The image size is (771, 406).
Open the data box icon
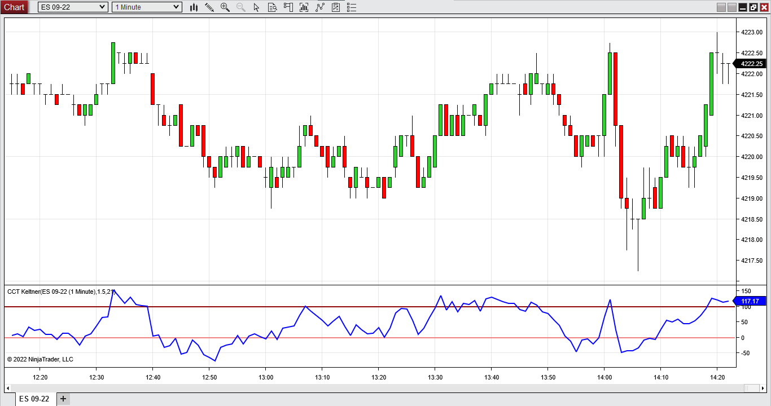coord(273,7)
